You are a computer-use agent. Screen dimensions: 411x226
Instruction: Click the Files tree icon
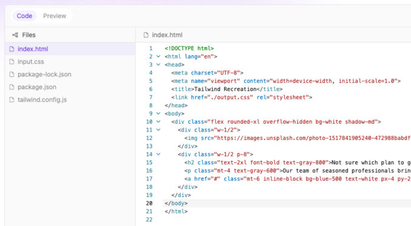(15, 35)
